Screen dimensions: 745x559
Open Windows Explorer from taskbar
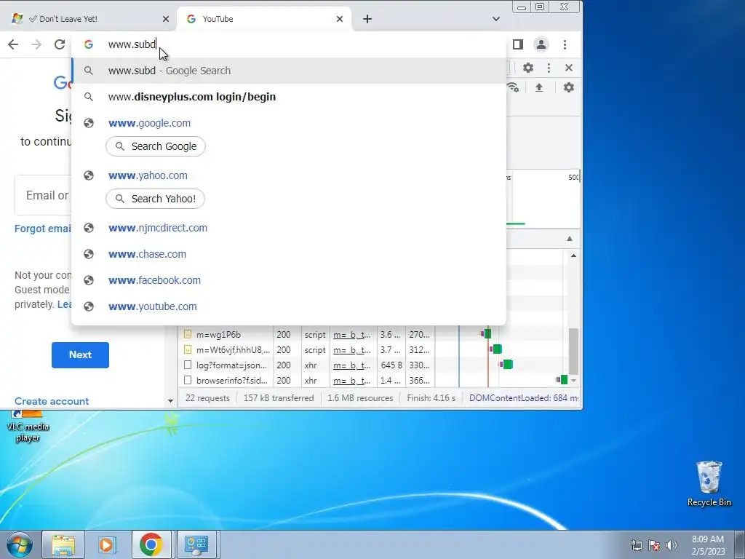click(63, 544)
